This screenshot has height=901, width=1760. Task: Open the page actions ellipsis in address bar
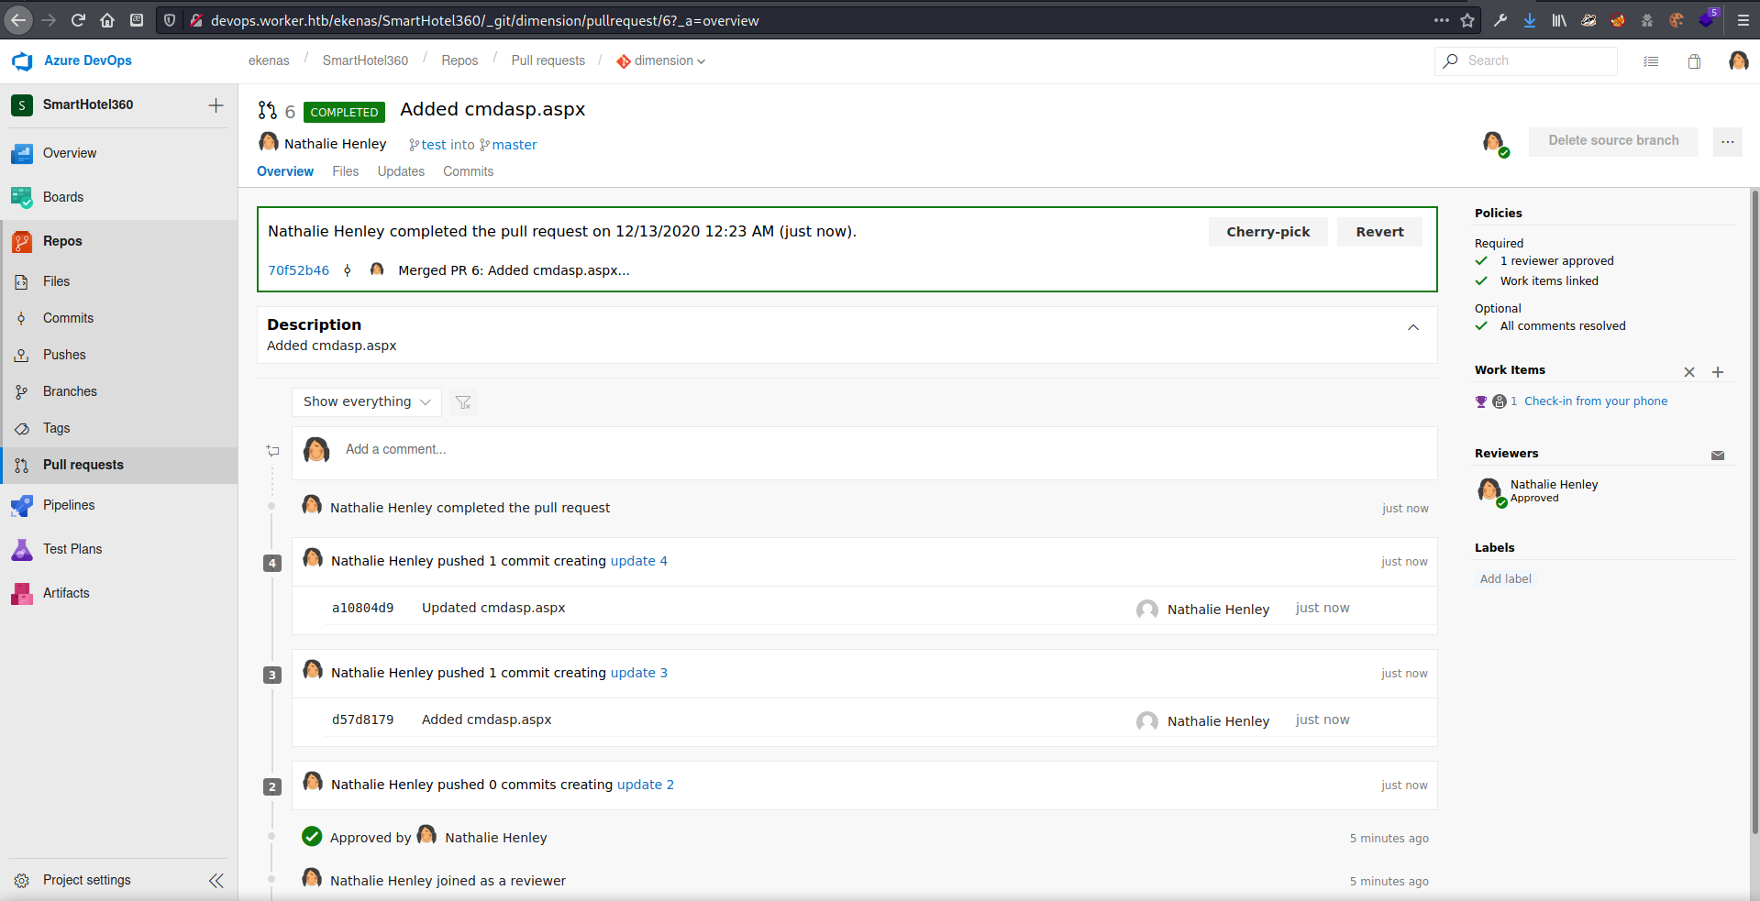1442,20
